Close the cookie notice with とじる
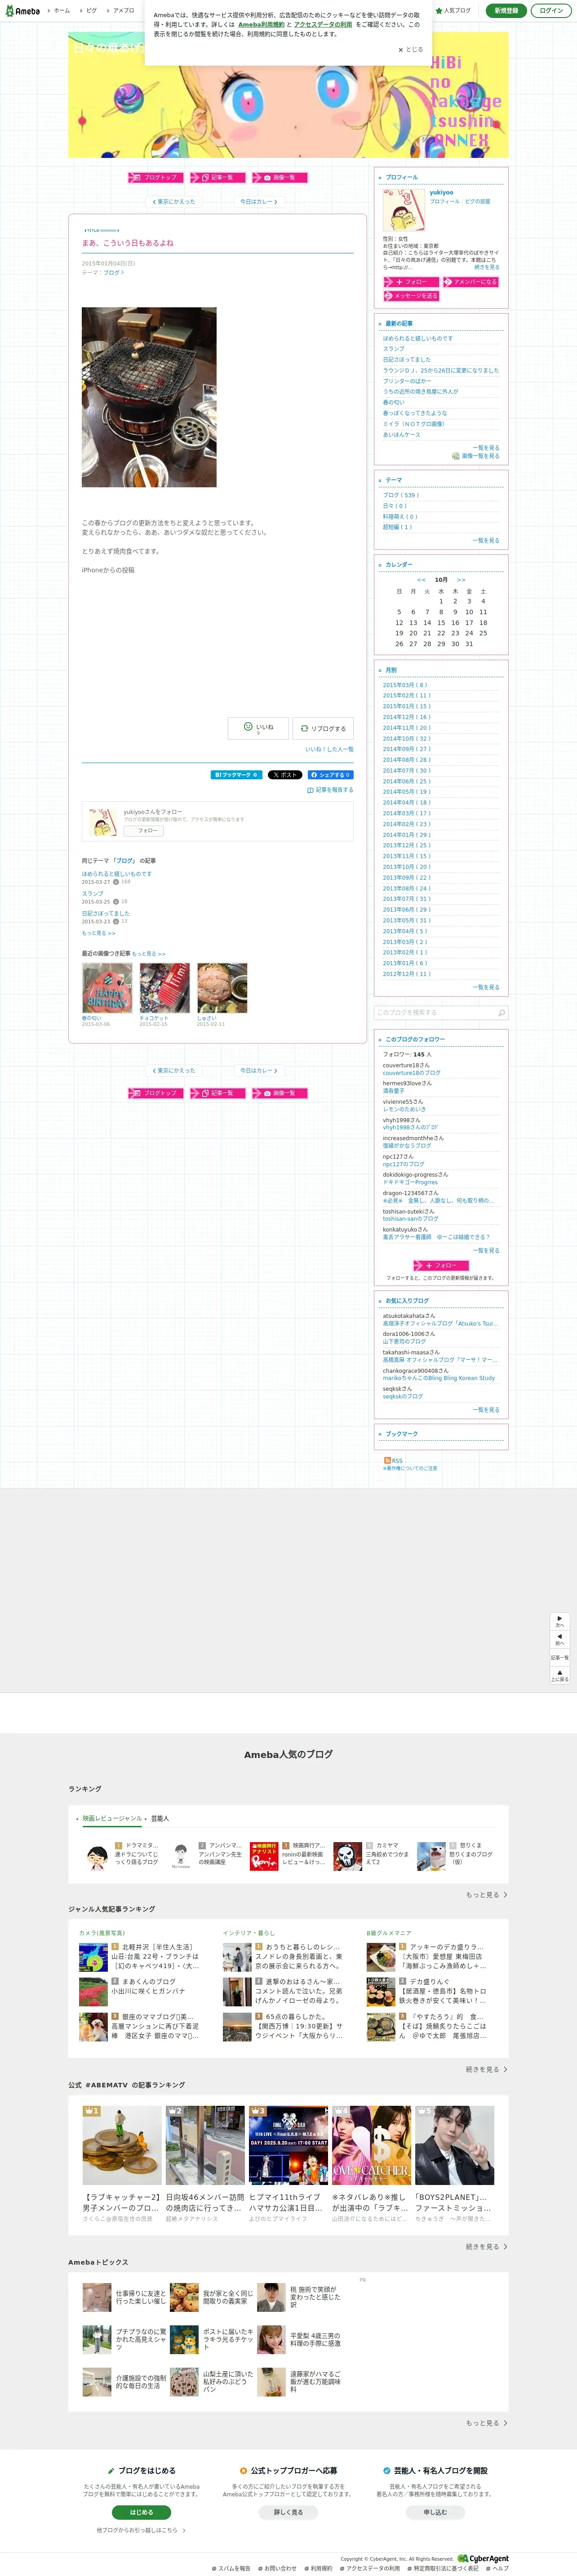The width and height of the screenshot is (577, 2576). (x=410, y=49)
